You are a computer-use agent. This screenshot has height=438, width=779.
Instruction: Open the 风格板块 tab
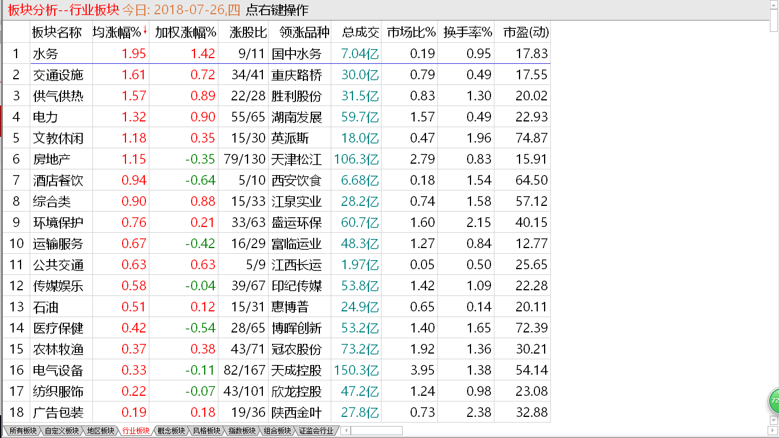click(x=207, y=431)
